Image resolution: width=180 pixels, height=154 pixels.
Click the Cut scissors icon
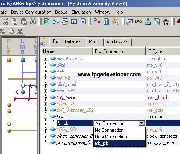tap(6, 21)
